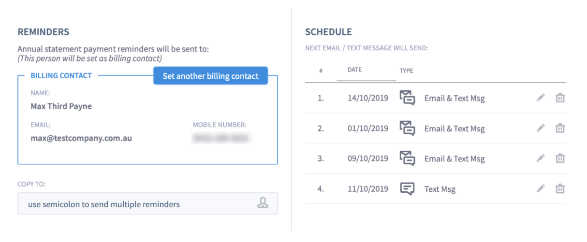Sort schedule by the DATE column header
The height and width of the screenshot is (242, 587).
[x=354, y=70]
